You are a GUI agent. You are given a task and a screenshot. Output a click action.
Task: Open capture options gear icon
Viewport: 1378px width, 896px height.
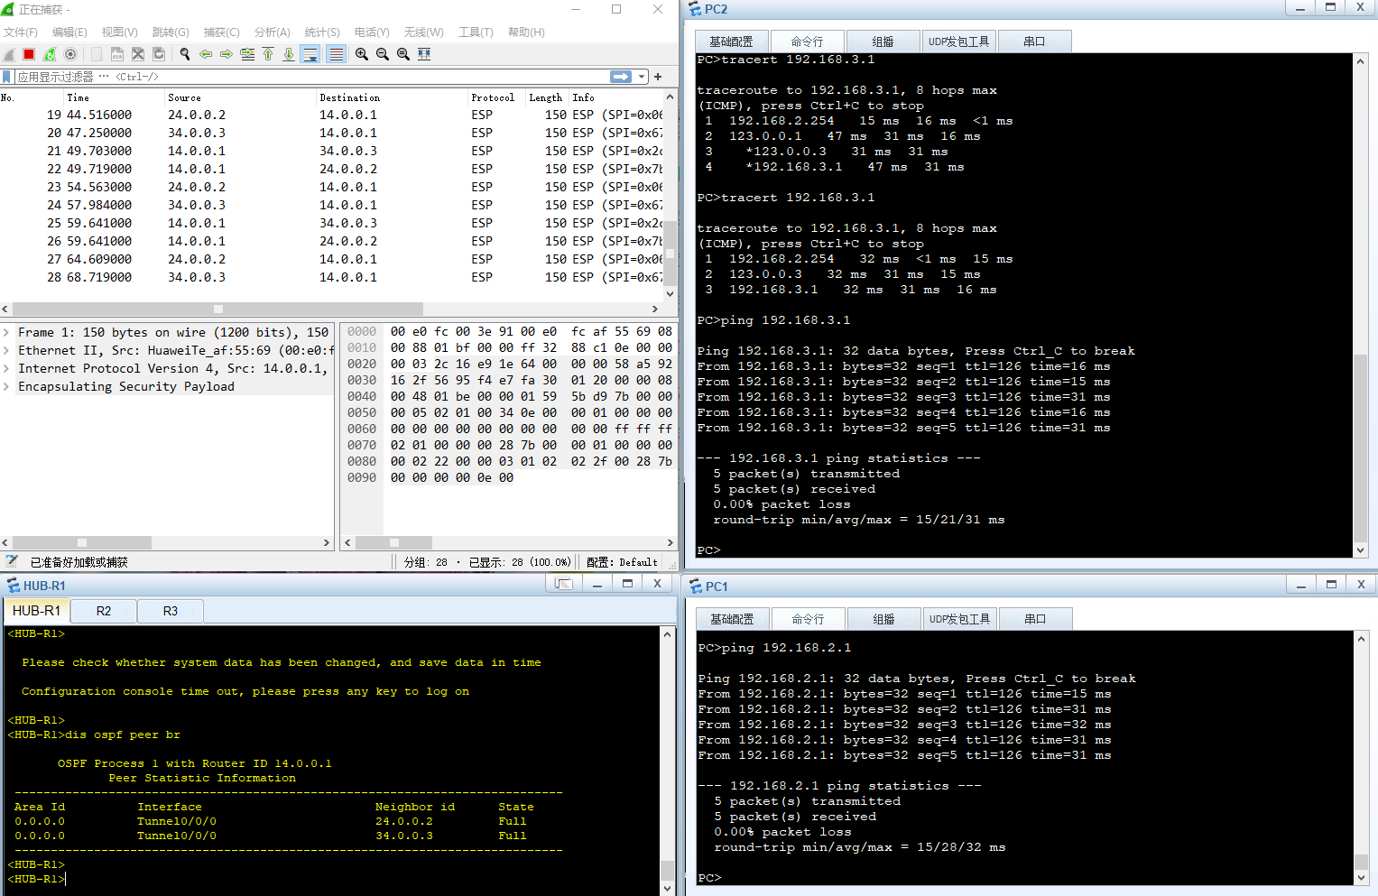click(x=70, y=54)
